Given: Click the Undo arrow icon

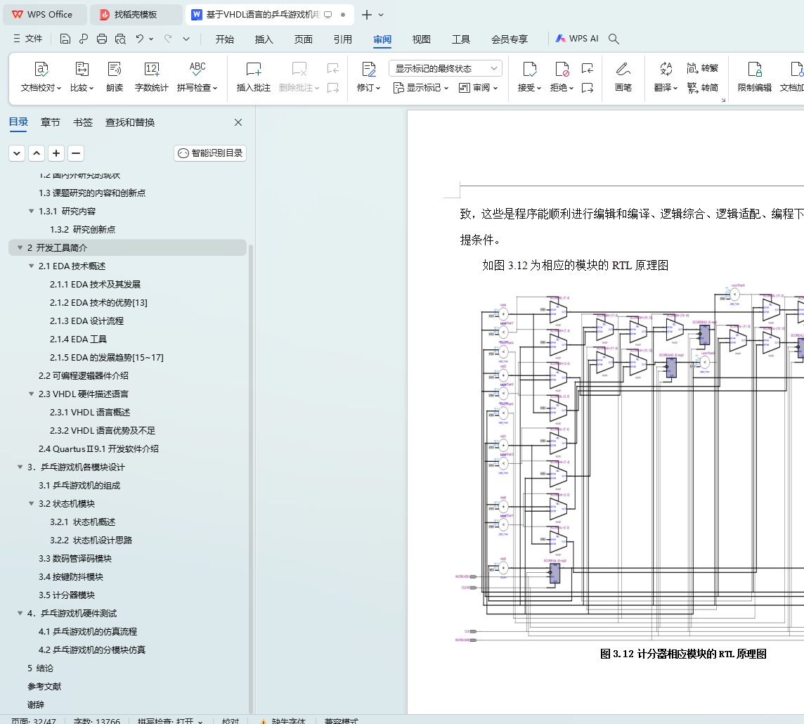Looking at the screenshot, I should (139, 39).
